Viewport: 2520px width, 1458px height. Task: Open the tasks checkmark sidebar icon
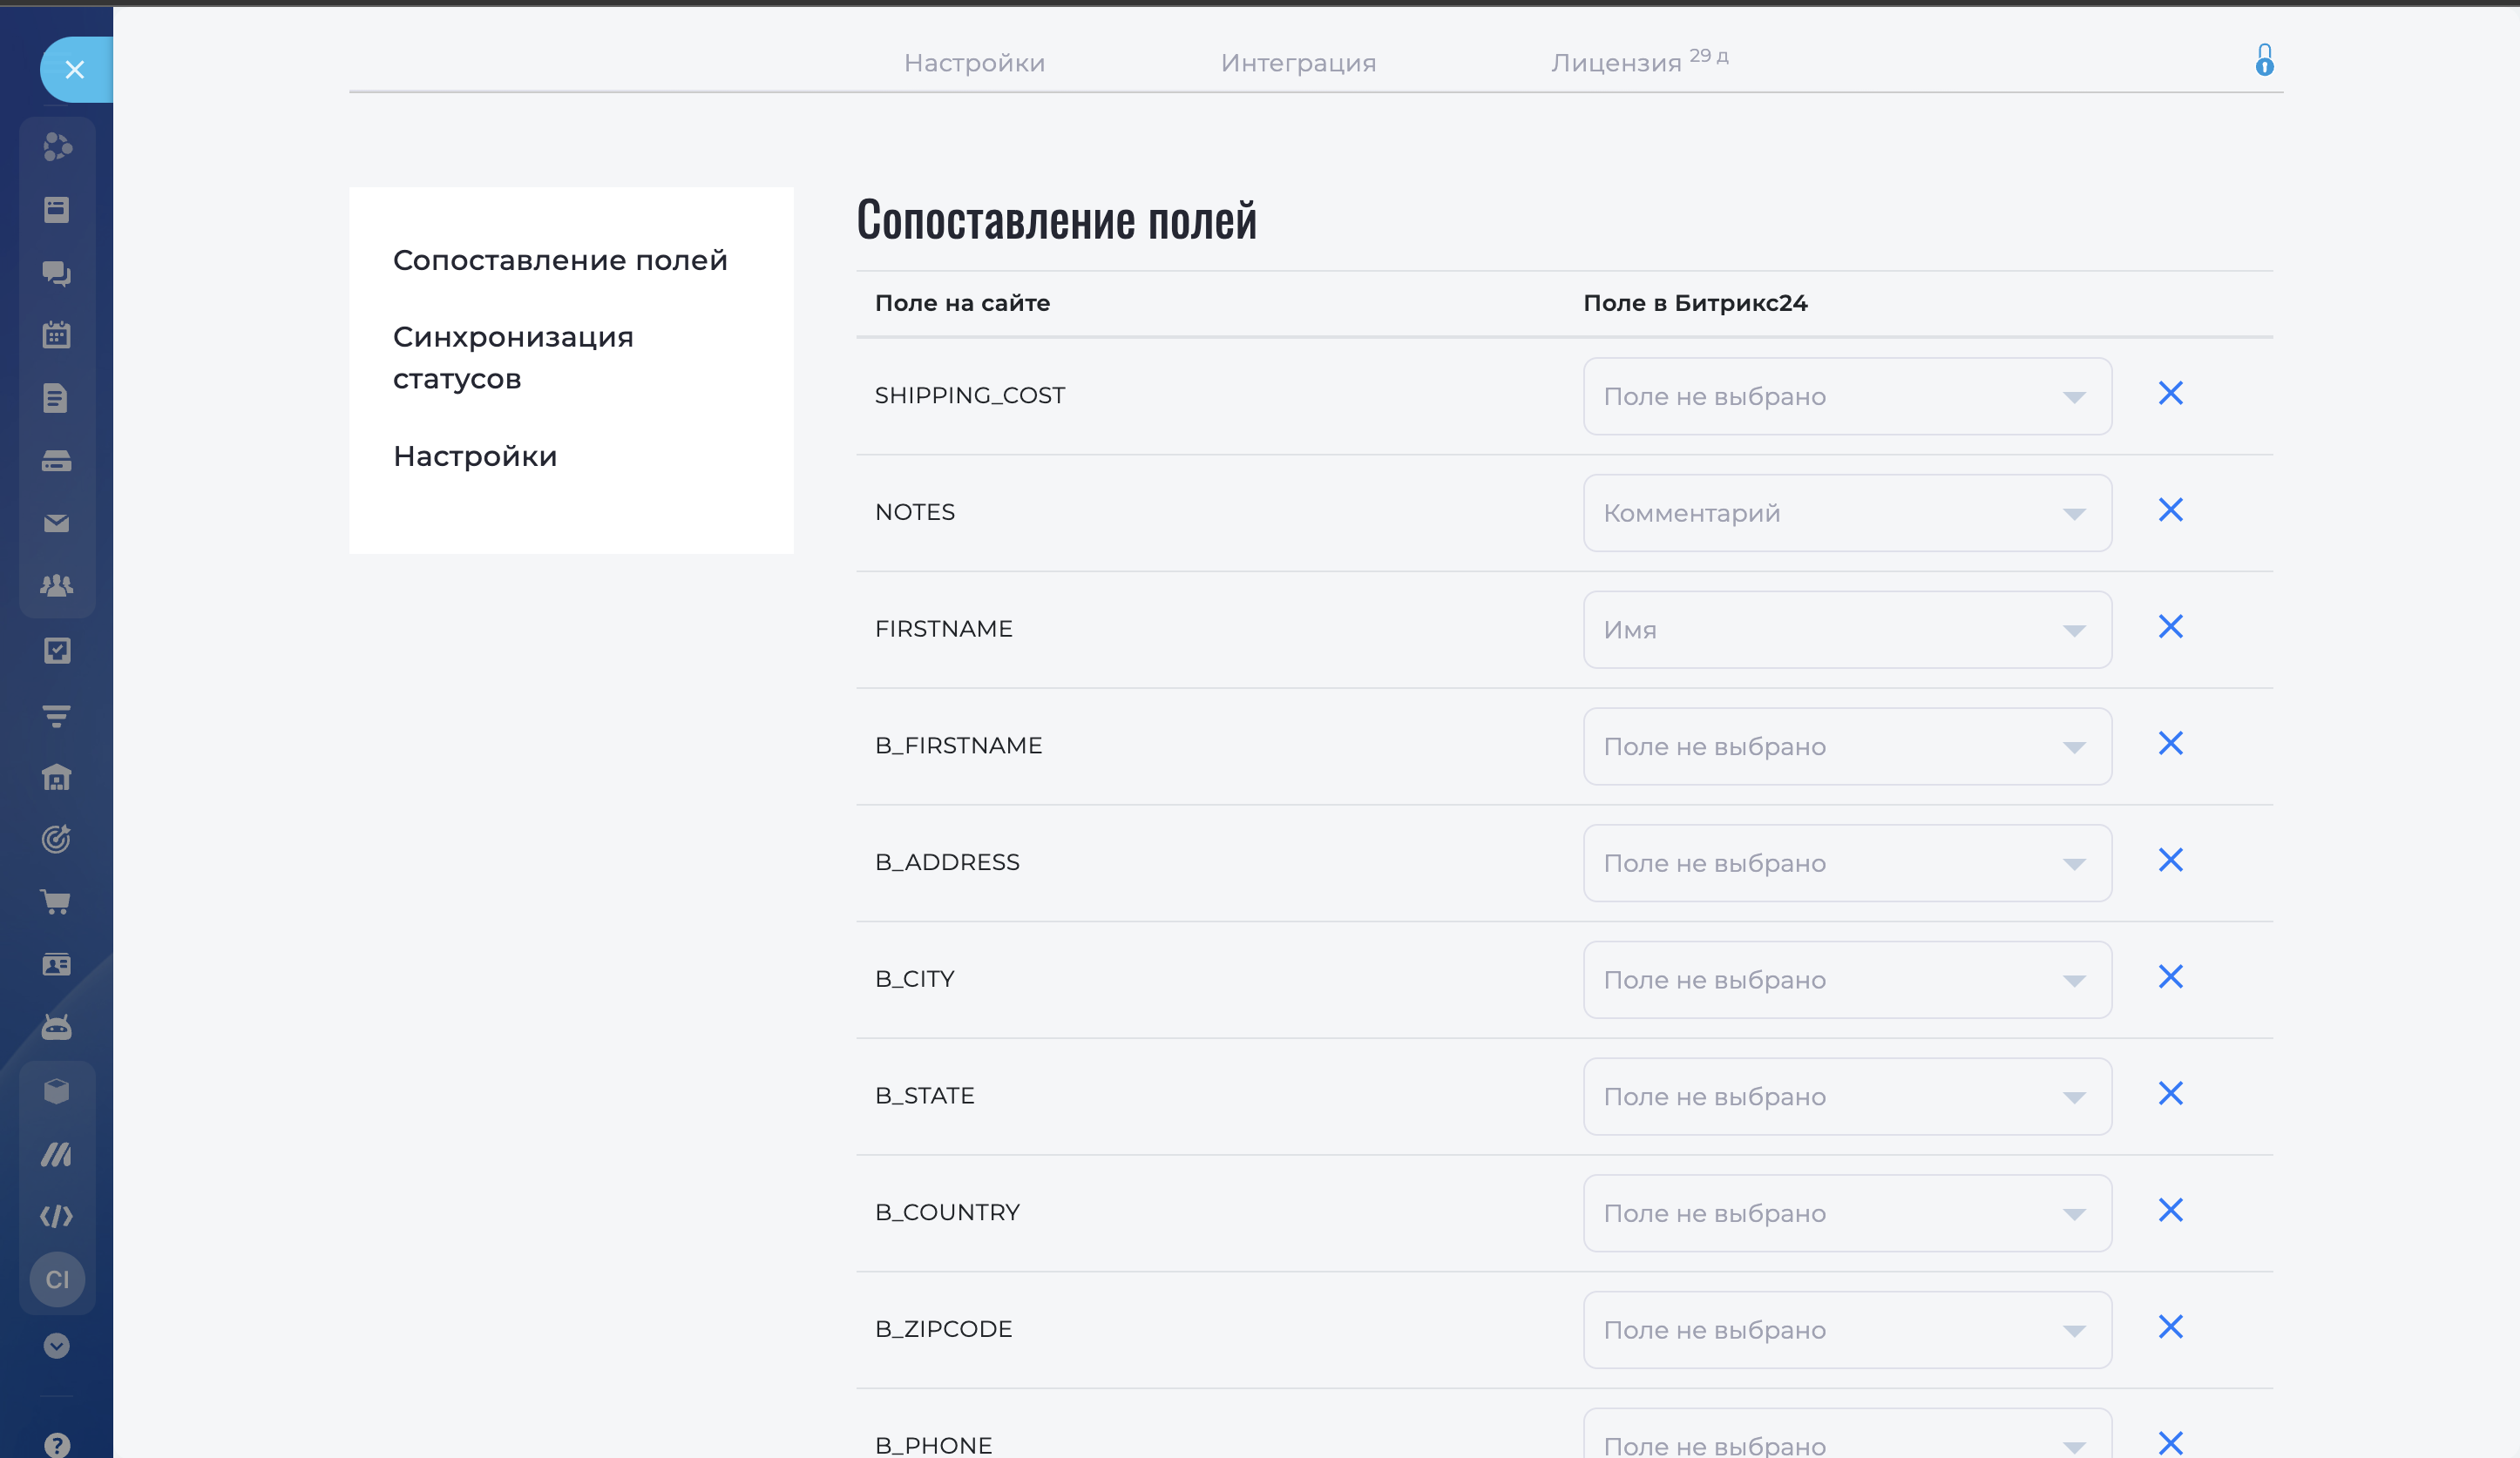(56, 651)
